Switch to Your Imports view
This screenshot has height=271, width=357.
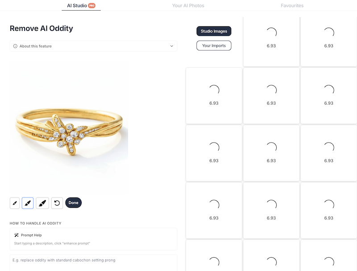pyautogui.click(x=214, y=45)
